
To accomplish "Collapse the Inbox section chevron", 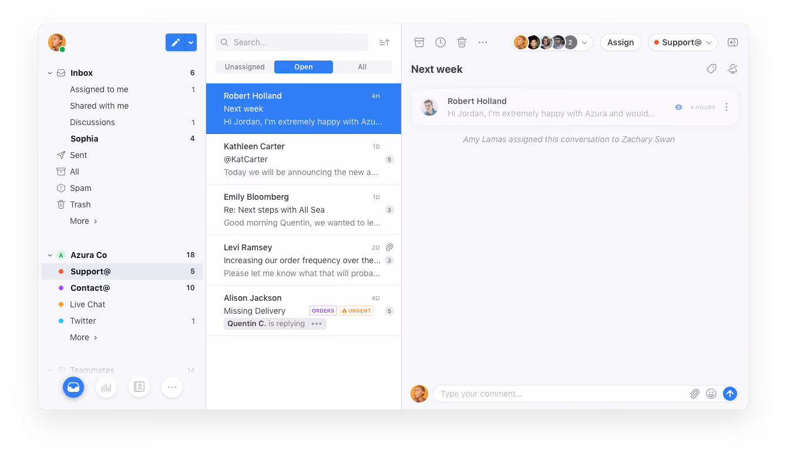I will pos(50,73).
